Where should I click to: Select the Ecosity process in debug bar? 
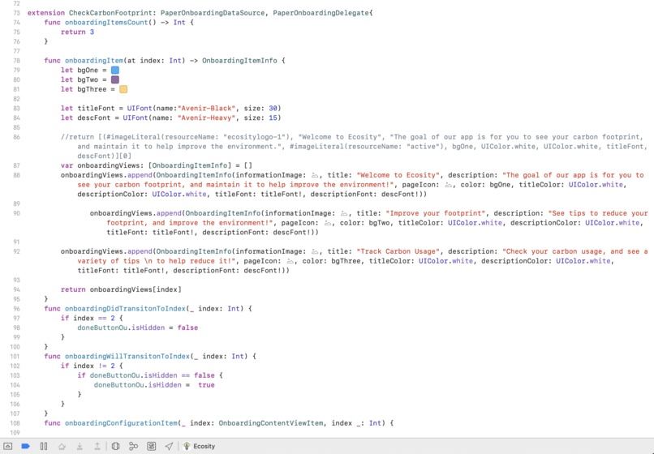pos(200,446)
